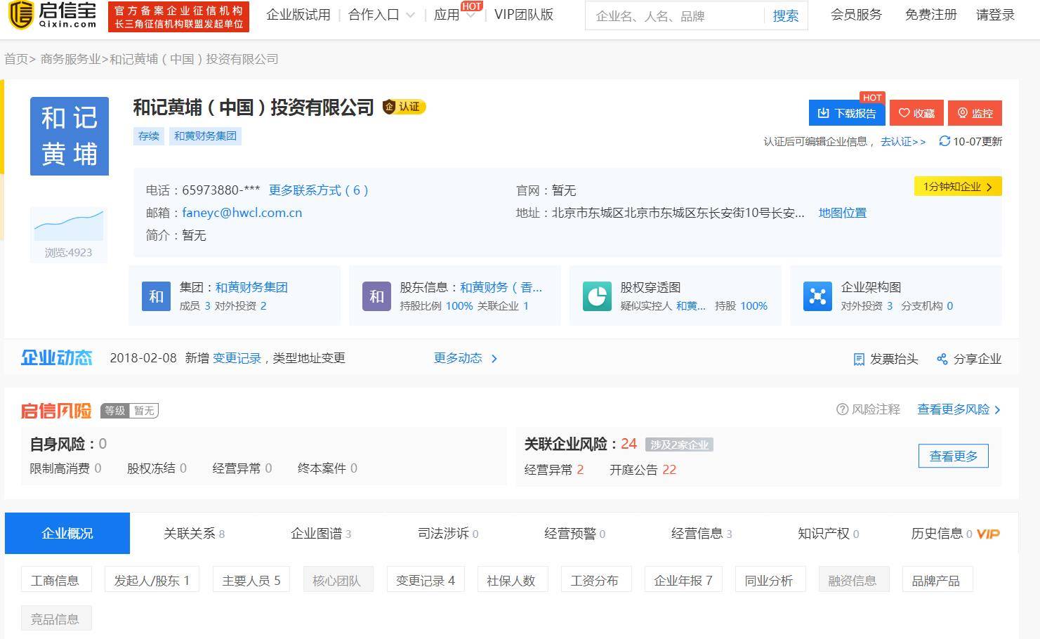Select the 企业概况 tab

[x=67, y=534]
